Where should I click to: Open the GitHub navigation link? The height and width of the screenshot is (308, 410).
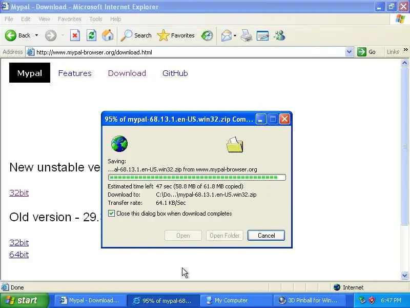pos(175,73)
